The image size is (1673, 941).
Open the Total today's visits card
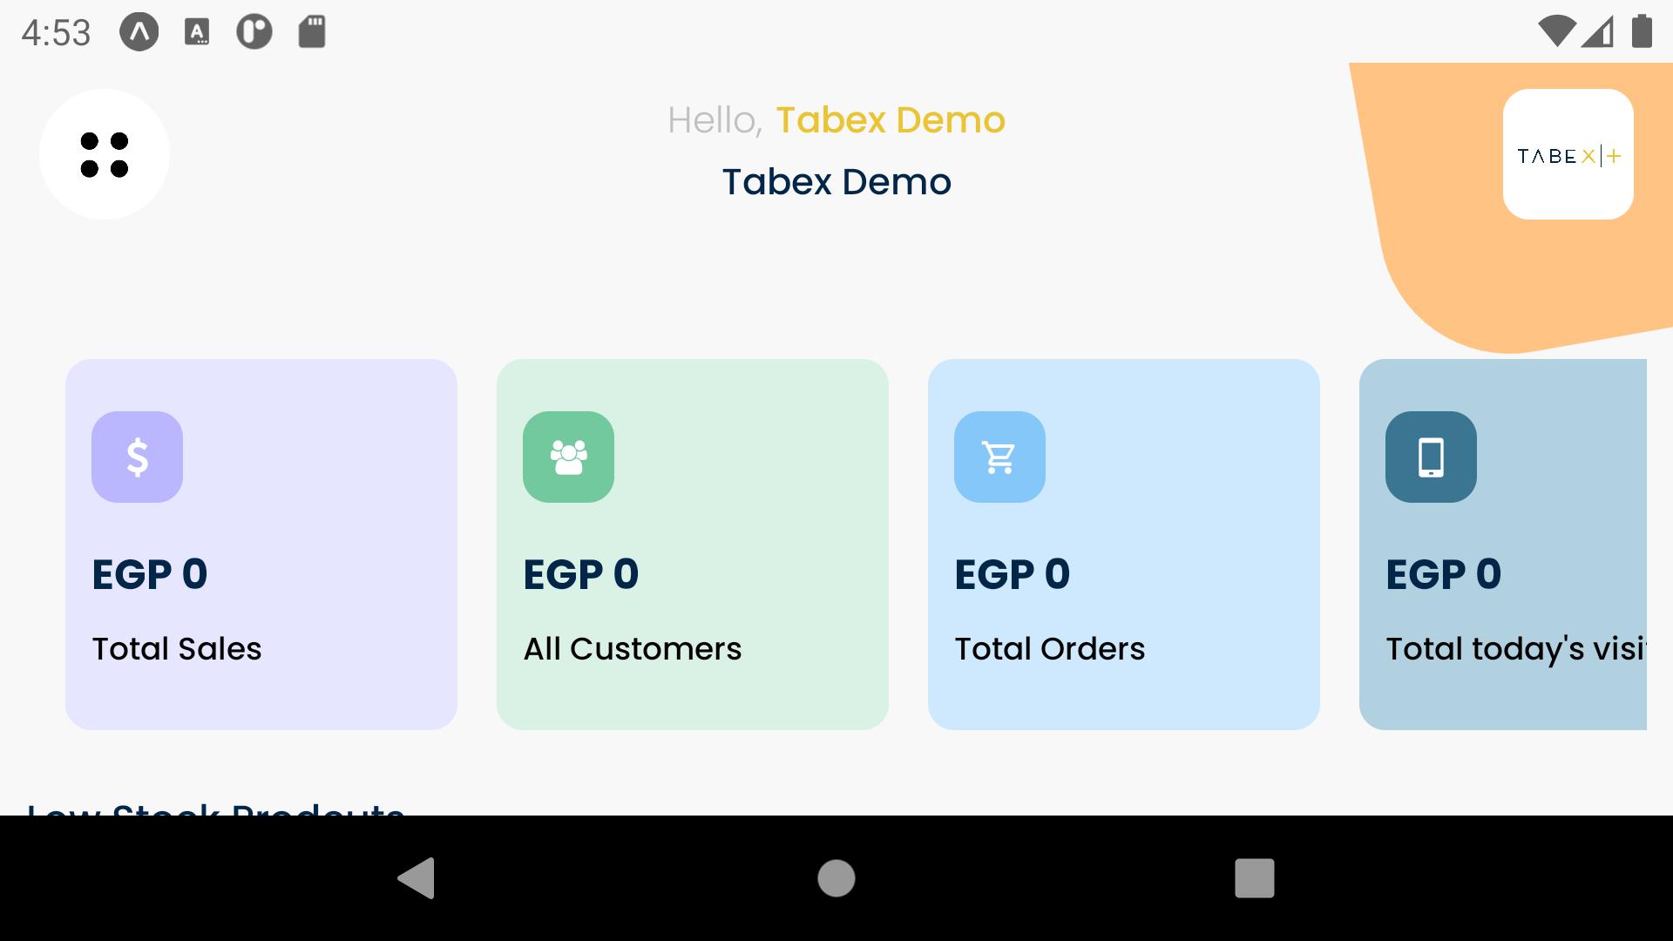[1503, 545]
